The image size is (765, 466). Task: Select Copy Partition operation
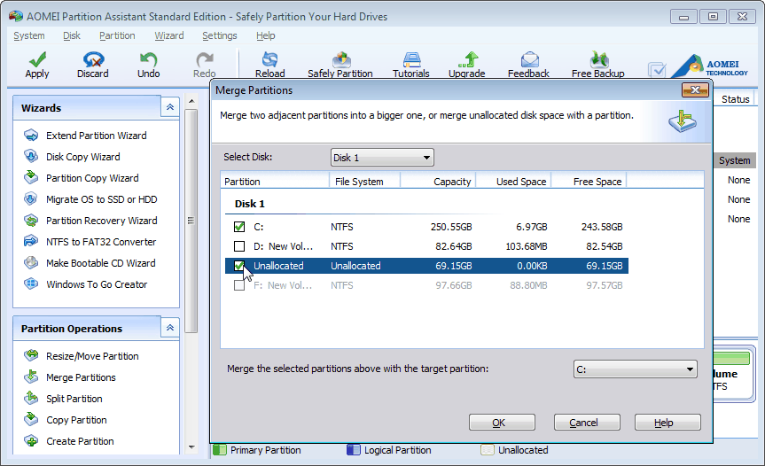pos(76,420)
